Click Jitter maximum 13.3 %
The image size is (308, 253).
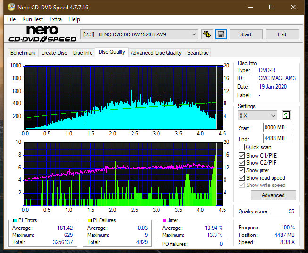pyautogui.click(x=215, y=235)
